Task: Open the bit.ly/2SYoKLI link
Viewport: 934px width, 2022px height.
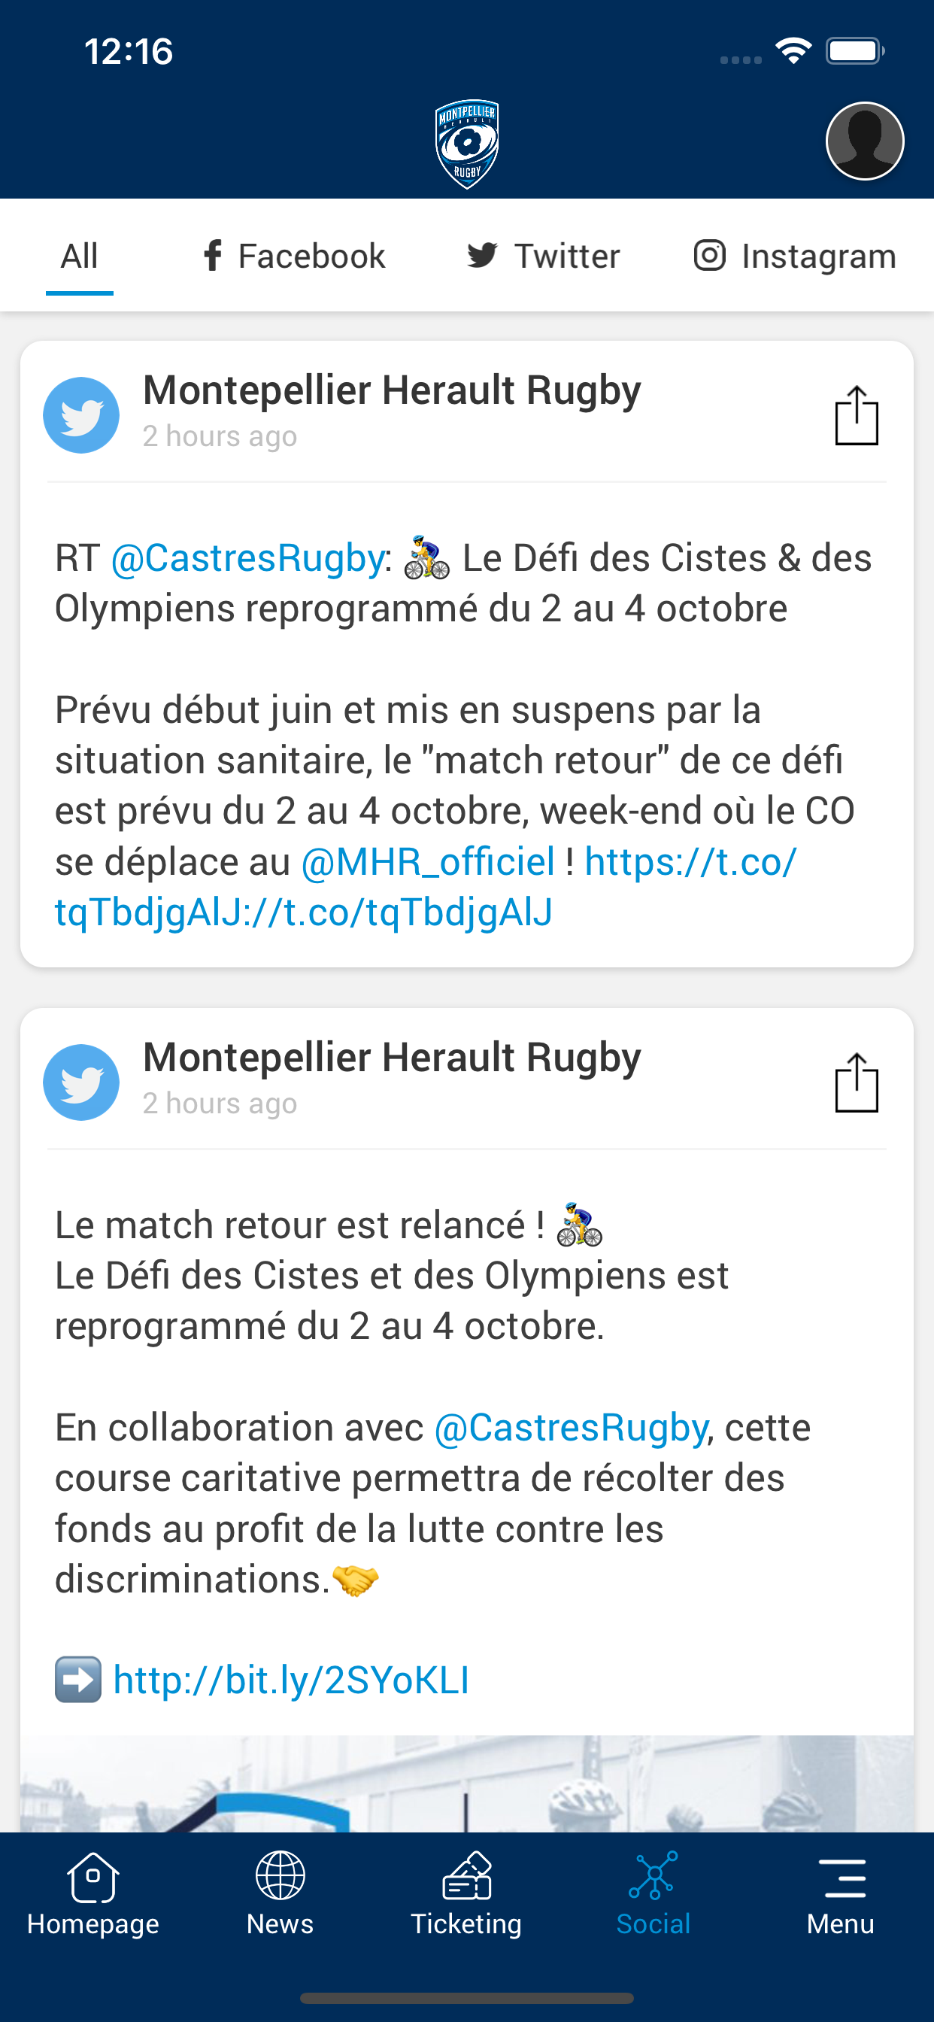Action: 291,1680
